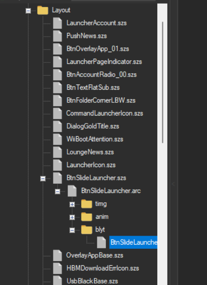Collapse the blyt folder
The width and height of the screenshot is (207, 285).
[72, 230]
